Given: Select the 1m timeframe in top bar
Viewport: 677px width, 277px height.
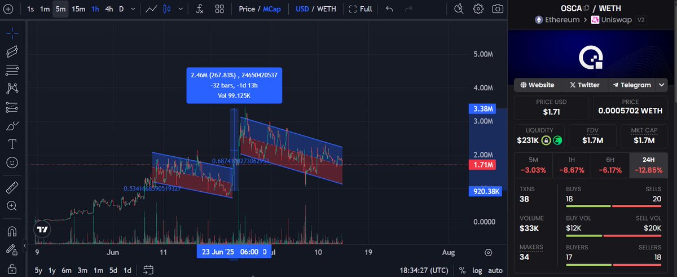Looking at the screenshot, I should click(x=45, y=9).
